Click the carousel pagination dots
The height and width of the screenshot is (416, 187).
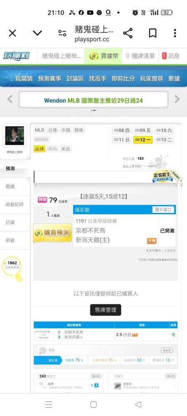(93, 110)
